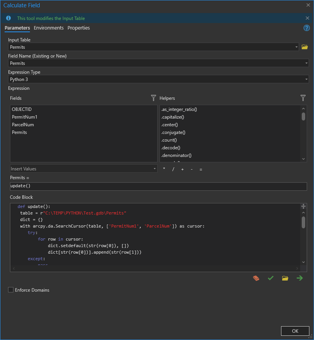Open help with the question mark icon

click(306, 28)
